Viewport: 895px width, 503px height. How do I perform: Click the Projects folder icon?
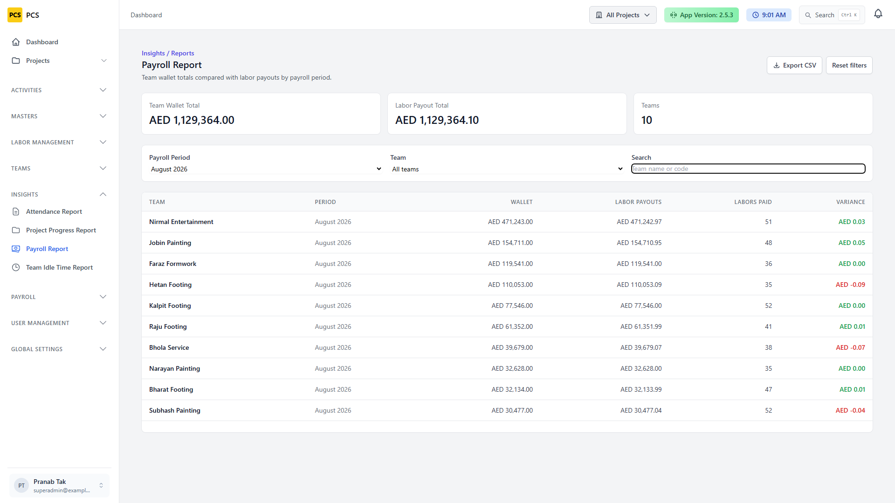coord(16,61)
